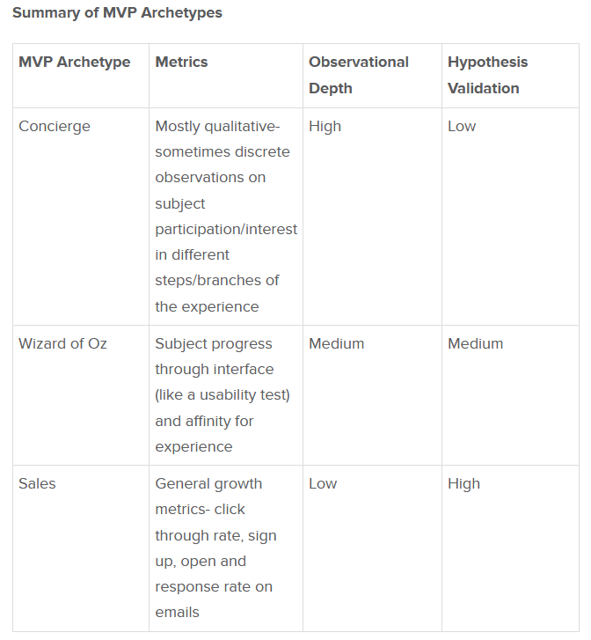
Task: Select the 'response rate on' text line
Action: click(x=214, y=586)
